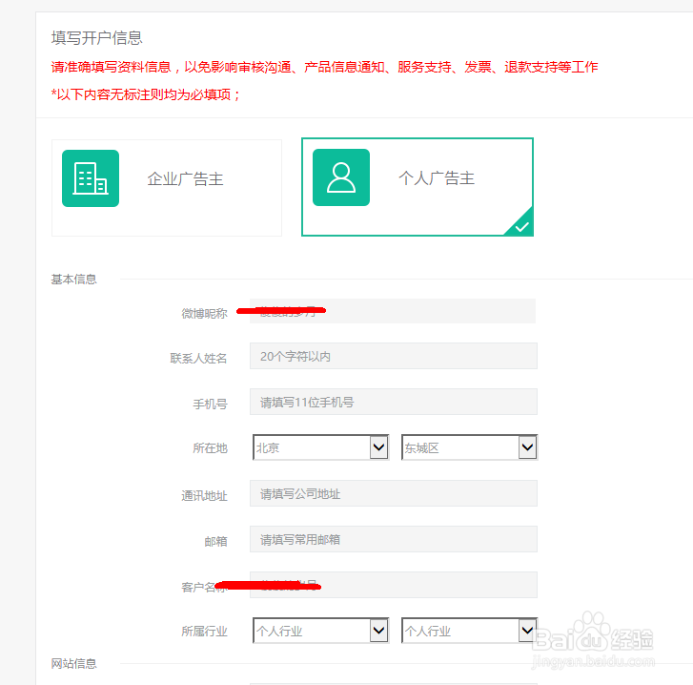
Task: Click the 邮箱 input field
Action: coord(393,539)
